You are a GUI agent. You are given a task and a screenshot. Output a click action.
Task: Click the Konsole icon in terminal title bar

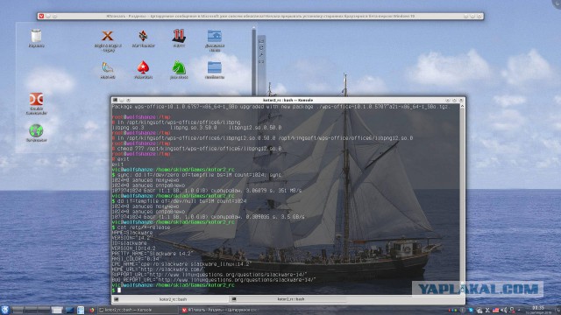(115, 101)
